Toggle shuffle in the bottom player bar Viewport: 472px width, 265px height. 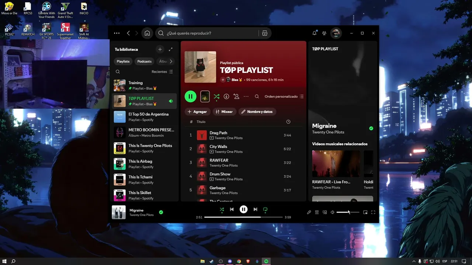click(x=222, y=209)
